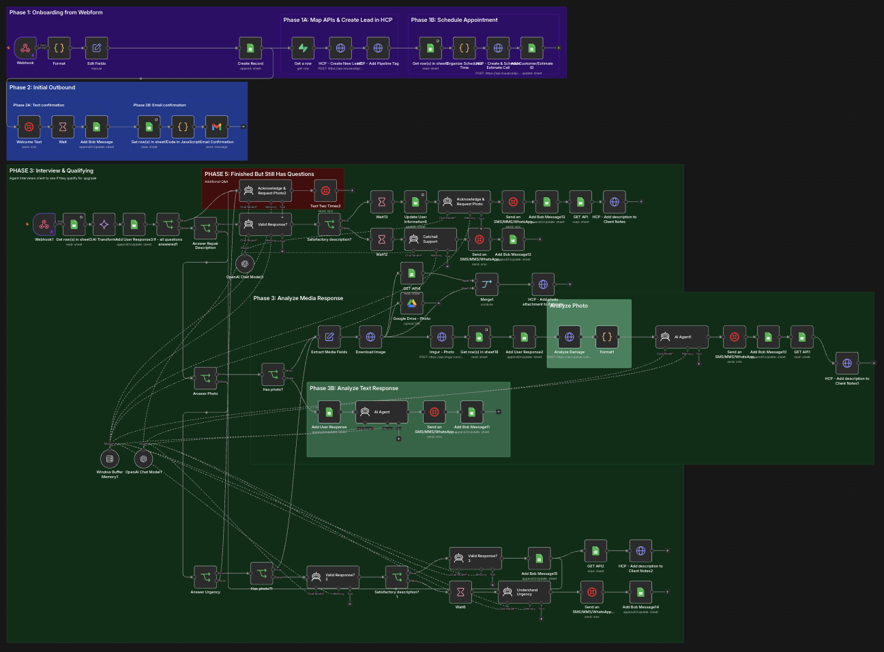Screen dimensions: 884x652
Task: Click the 'Phase 1: Onboarding from Webform' sticky title
Action: click(56, 12)
